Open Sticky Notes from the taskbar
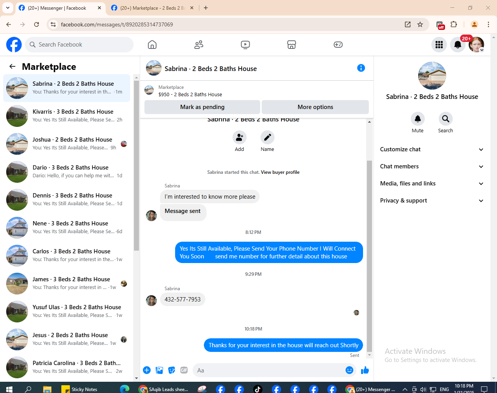 click(x=80, y=389)
